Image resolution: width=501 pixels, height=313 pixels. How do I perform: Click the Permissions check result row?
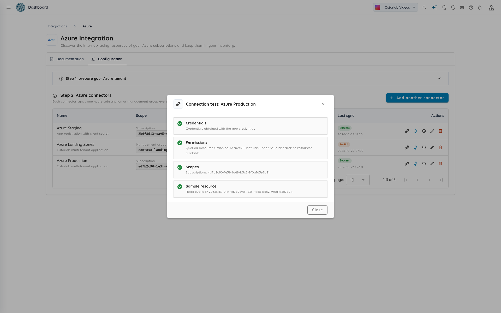[250, 148]
